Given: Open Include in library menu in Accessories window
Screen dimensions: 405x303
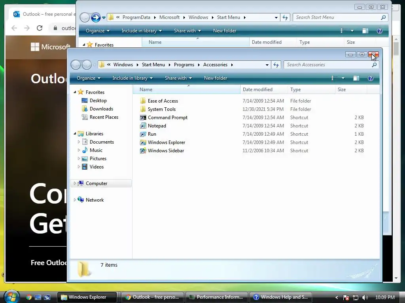Looking at the screenshot, I should pos(132,78).
